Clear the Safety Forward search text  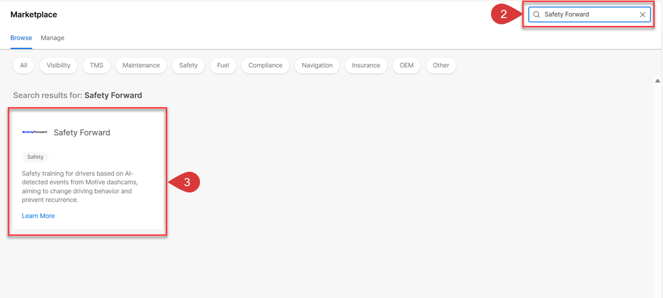(x=642, y=14)
